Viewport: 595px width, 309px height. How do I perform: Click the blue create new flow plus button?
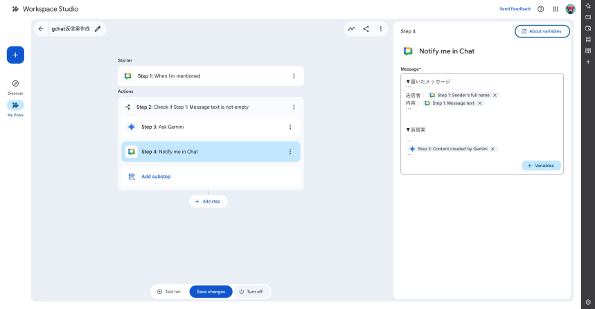(x=15, y=55)
